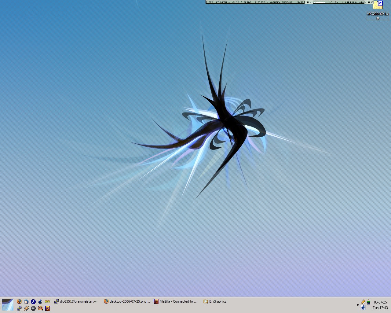Image resolution: width=391 pixels, height=313 pixels.
Task: Open Winamp dropdown arrow menu
Action: (366, 2)
